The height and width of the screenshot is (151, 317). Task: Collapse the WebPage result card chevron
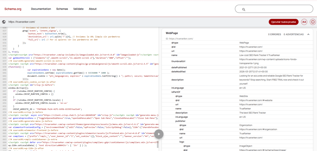click(x=308, y=35)
